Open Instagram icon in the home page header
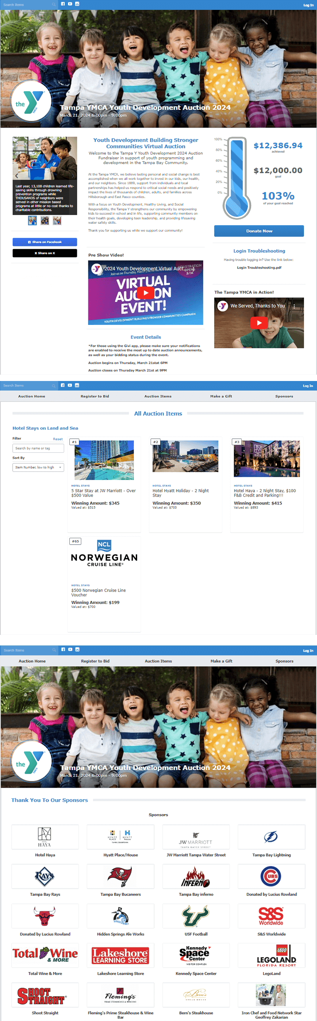Screen dimensions: 317x1021 click(x=77, y=4)
